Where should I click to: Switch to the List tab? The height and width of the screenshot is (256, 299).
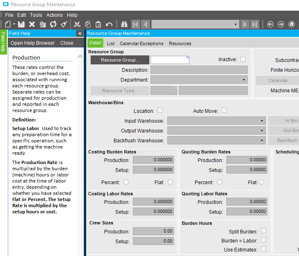[x=111, y=43]
